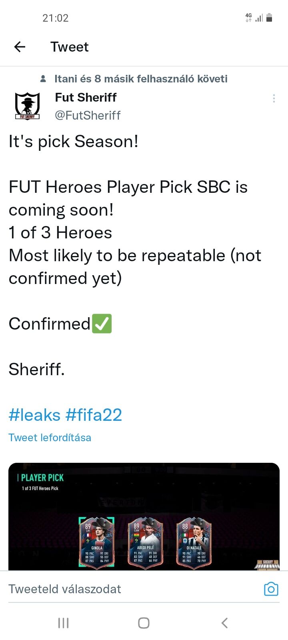The height and width of the screenshot is (640, 288).
Task: Open Fut Sheriff profile avatar
Action: pos(27,106)
